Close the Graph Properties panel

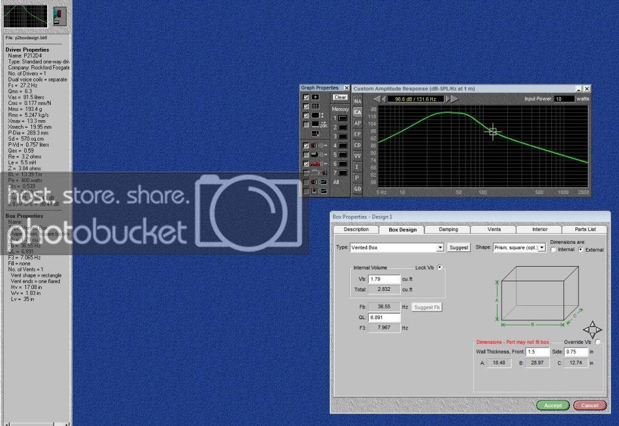coord(346,88)
